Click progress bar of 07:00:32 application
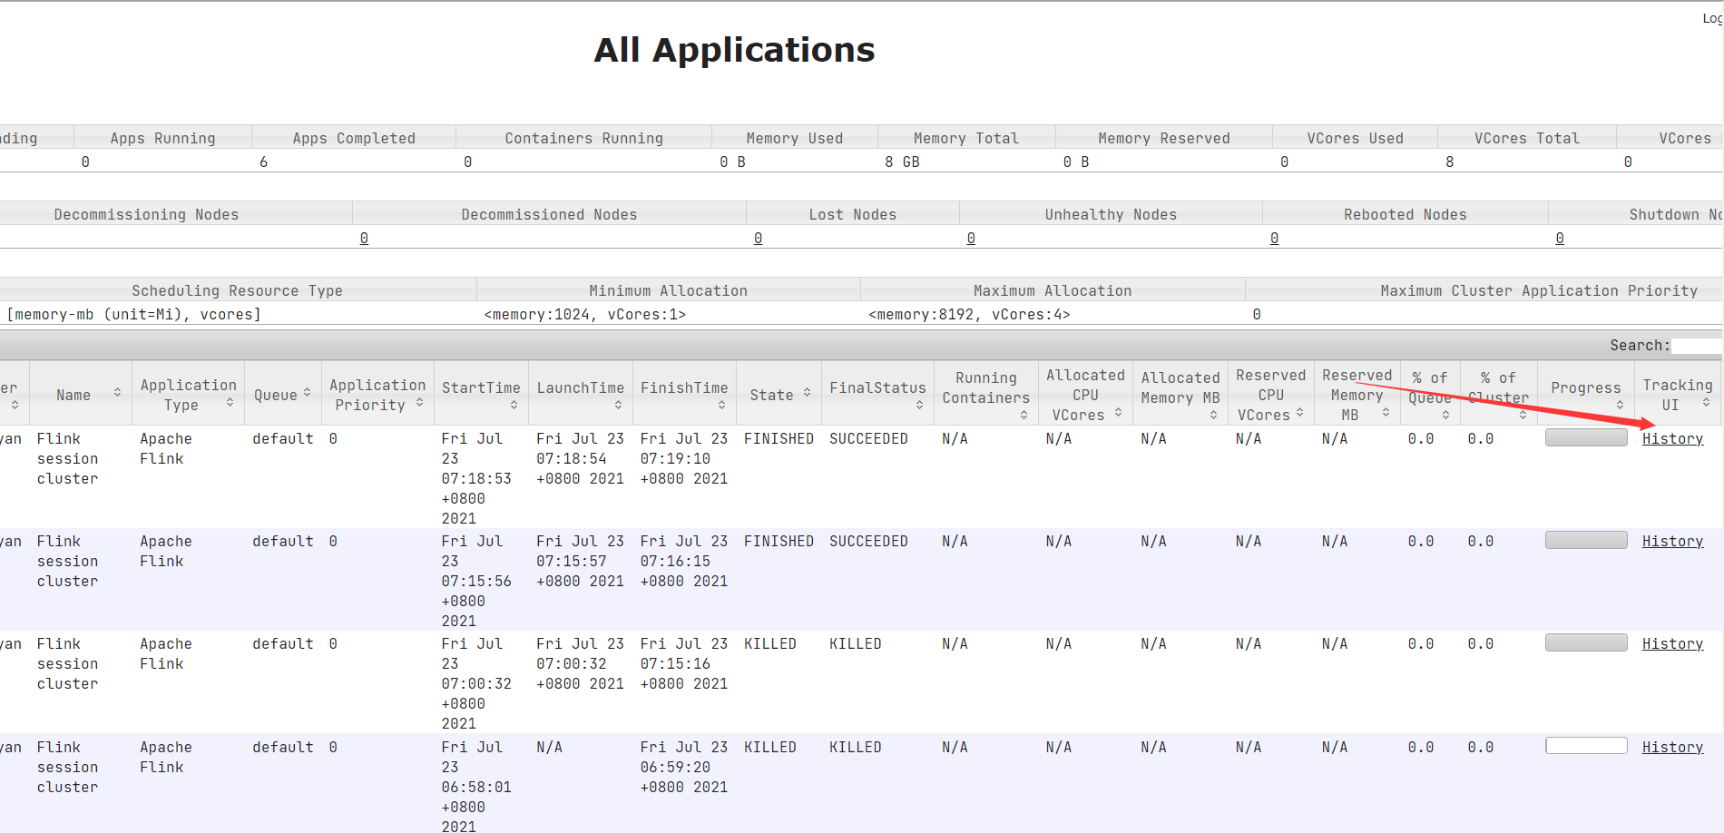This screenshot has height=833, width=1724. pos(1586,642)
